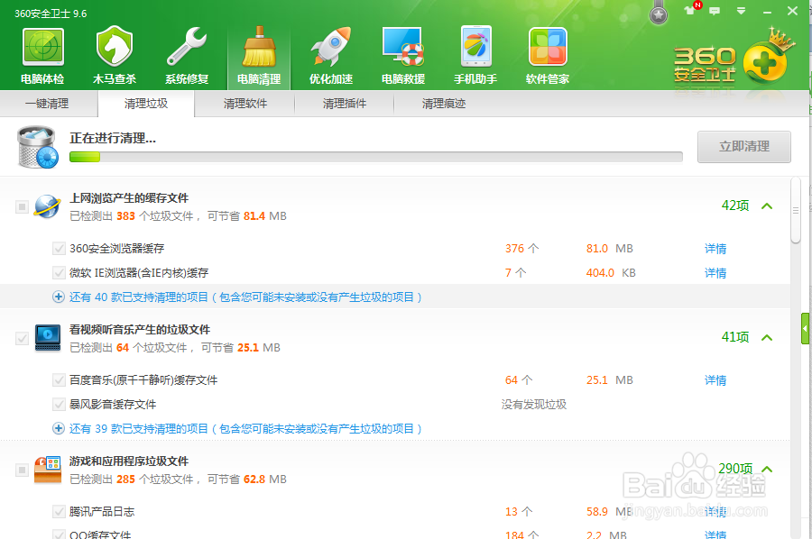Click the 376 个 file count
The image size is (812, 539).
pyautogui.click(x=522, y=248)
